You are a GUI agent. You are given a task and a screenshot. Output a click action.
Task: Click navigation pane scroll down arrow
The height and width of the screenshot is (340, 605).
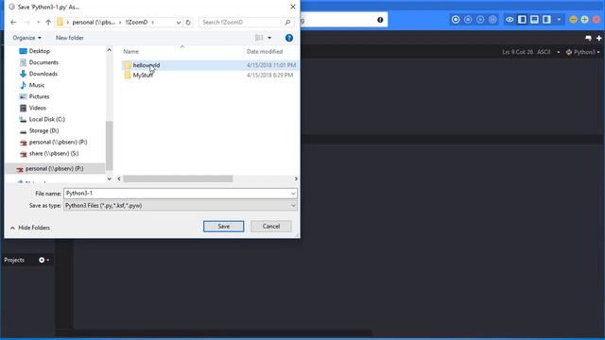[110, 178]
